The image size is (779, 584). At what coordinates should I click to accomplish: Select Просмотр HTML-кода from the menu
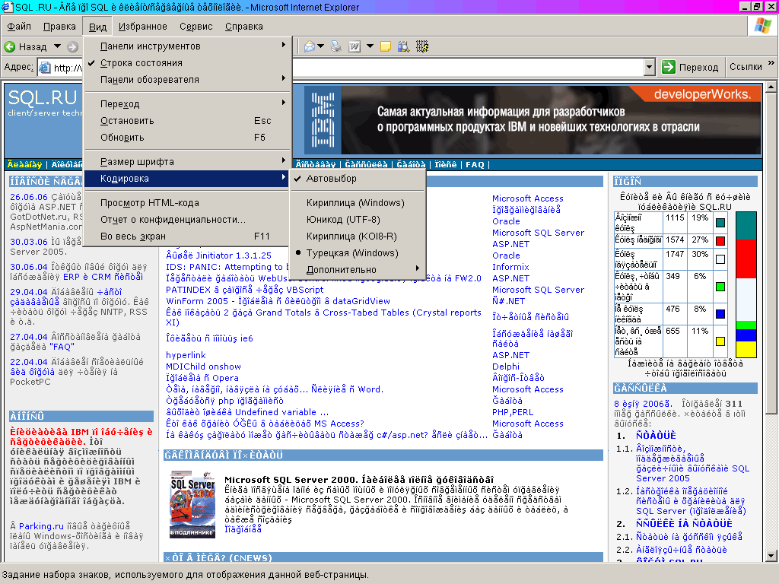point(149,203)
